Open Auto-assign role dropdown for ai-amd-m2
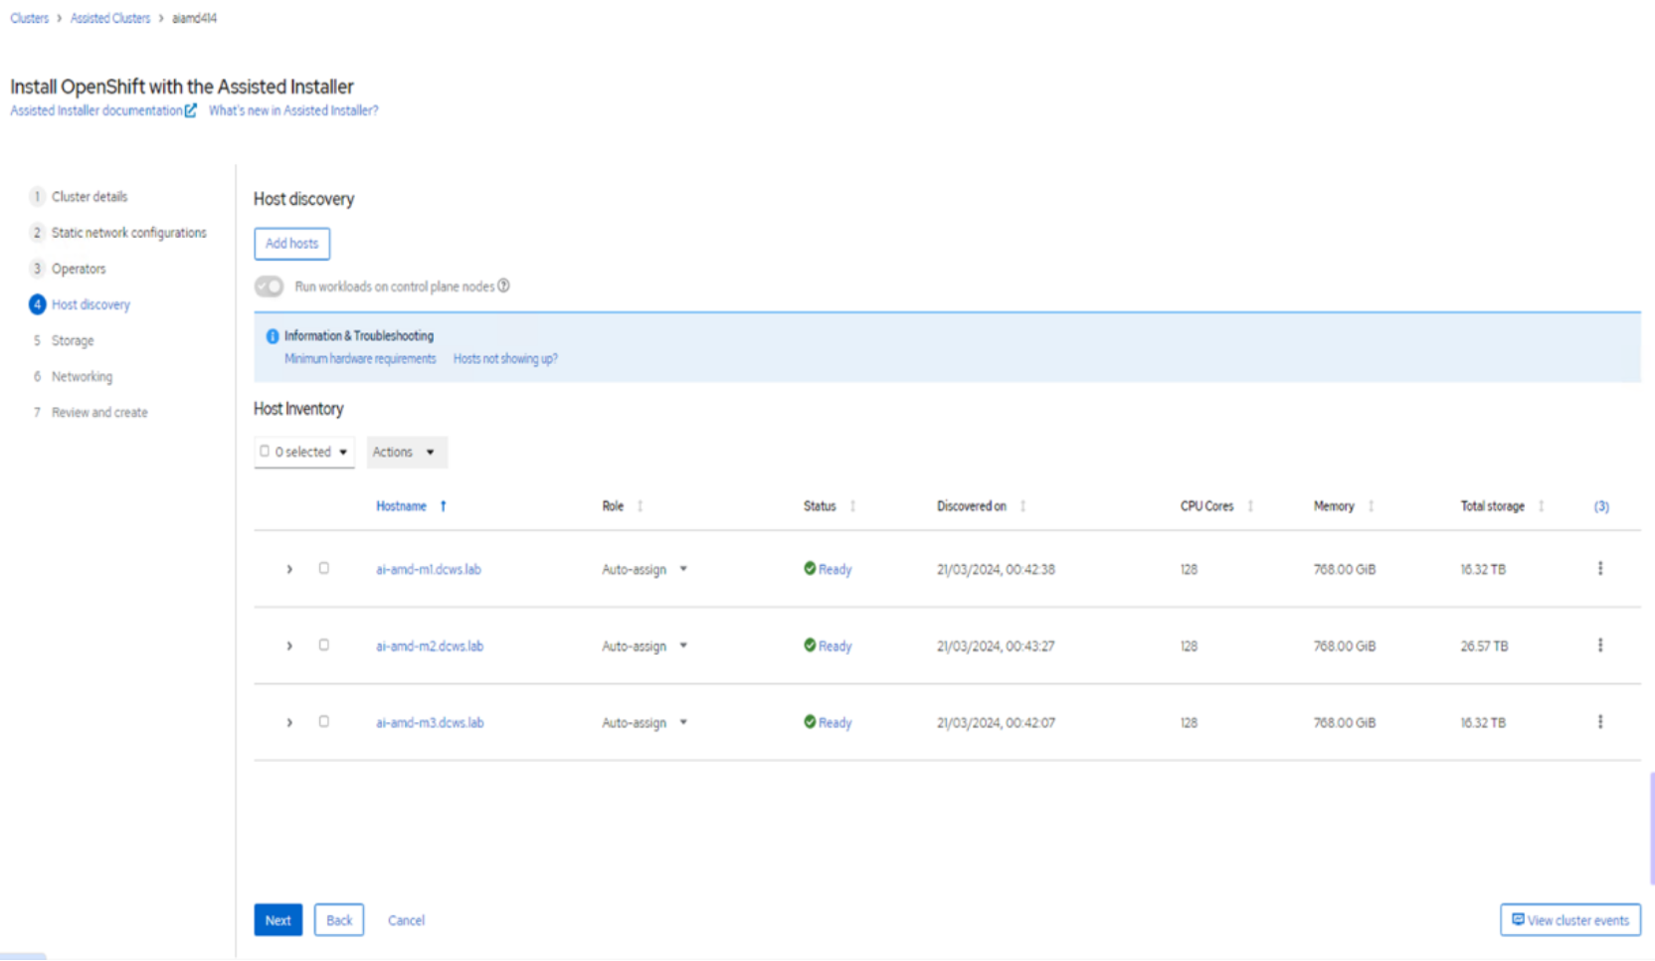Viewport: 1655px width, 961px height. click(x=644, y=646)
